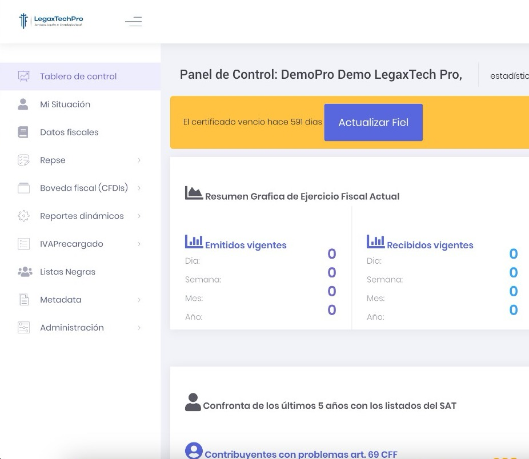Click the Metadata document icon
Viewport: 529px width, 459px height.
[23, 300]
